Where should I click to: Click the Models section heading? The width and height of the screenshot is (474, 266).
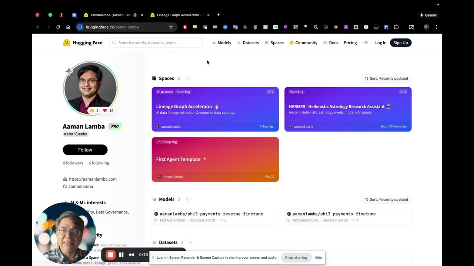[167, 199]
